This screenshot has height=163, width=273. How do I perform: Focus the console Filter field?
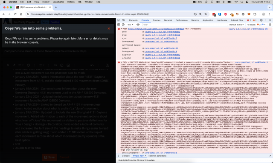tap(185, 25)
